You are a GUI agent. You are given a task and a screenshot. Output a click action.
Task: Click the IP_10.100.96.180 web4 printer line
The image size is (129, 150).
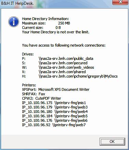click(55, 112)
